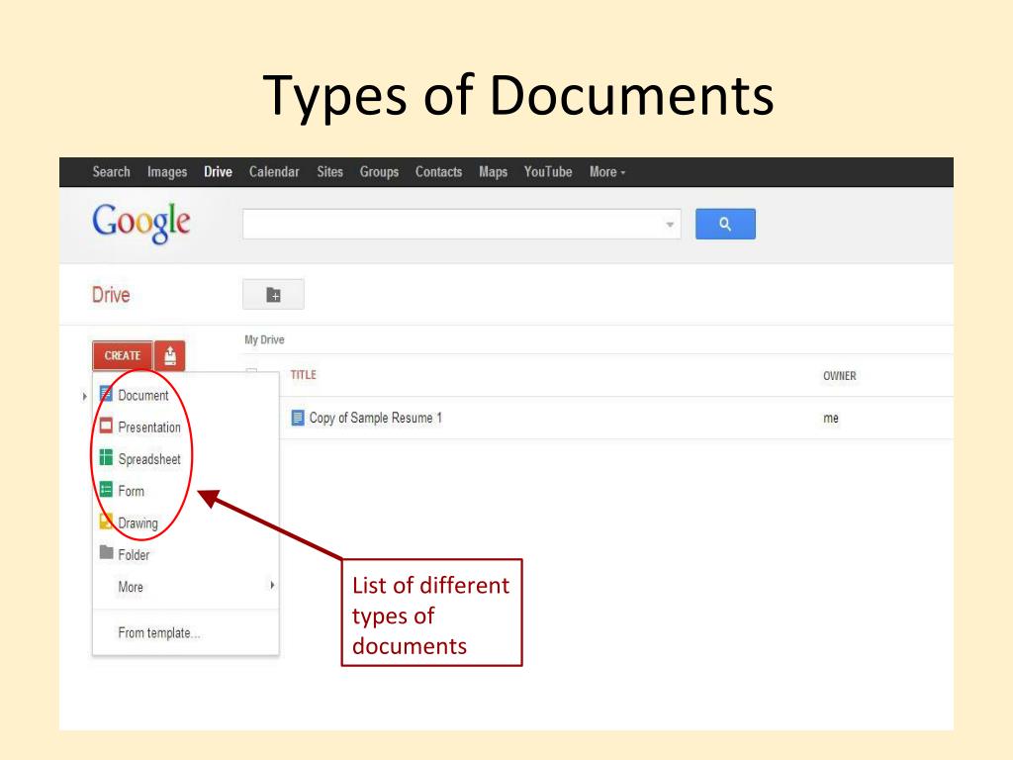Click the red Drive heading link
1013x760 pixels.
coord(111,295)
